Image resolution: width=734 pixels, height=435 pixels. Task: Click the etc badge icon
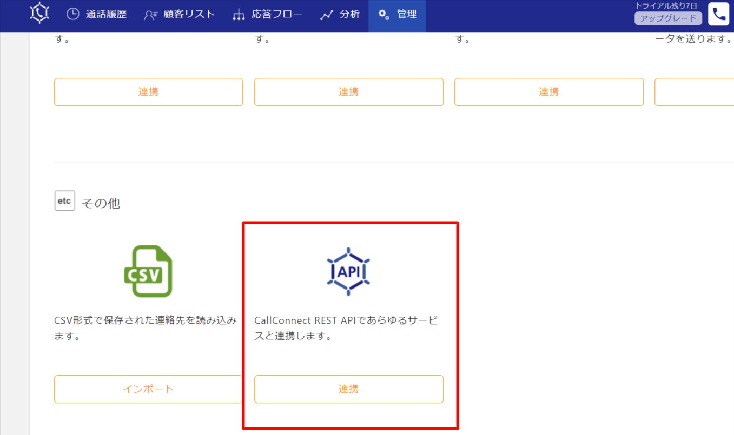(x=64, y=201)
